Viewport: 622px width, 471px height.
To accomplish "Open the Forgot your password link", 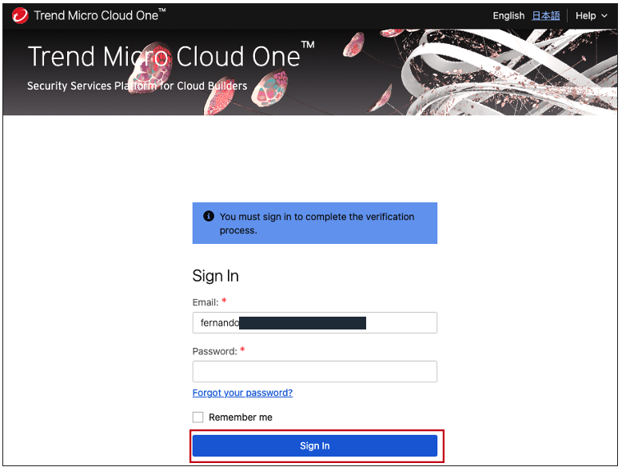I will (242, 393).
